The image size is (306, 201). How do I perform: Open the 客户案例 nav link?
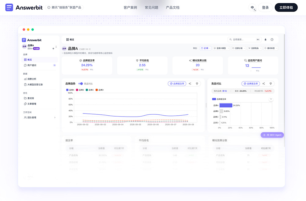coord(130,7)
